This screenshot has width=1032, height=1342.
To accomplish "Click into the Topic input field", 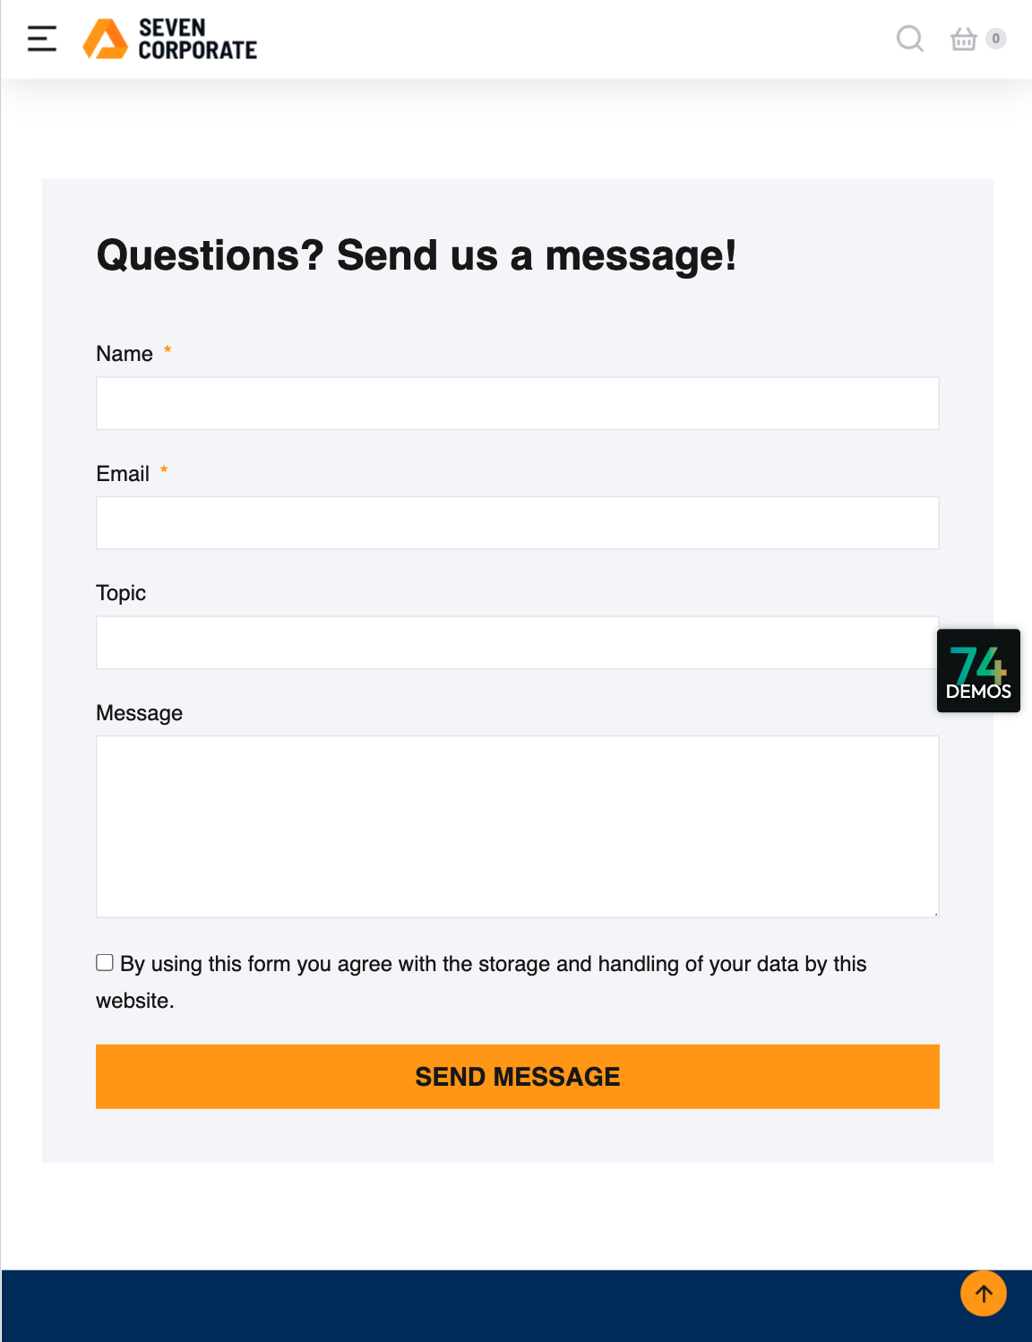I will click(x=517, y=642).
